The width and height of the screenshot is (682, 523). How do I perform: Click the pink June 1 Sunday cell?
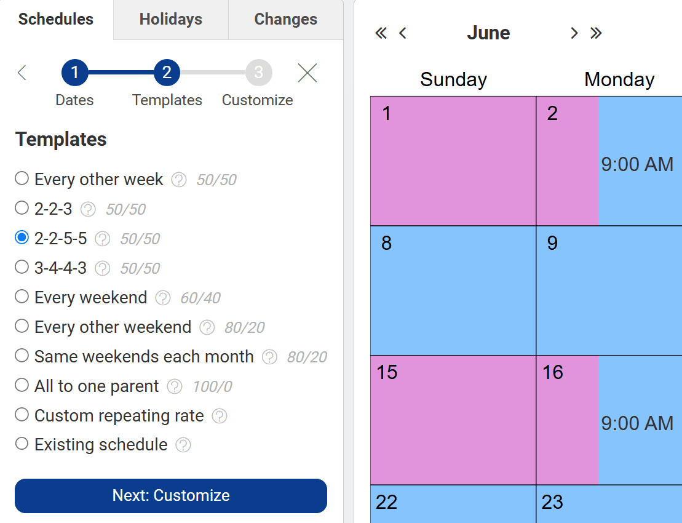click(x=453, y=161)
